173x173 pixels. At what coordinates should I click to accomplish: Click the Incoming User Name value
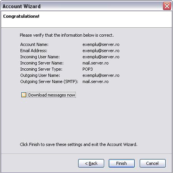tap(101, 57)
